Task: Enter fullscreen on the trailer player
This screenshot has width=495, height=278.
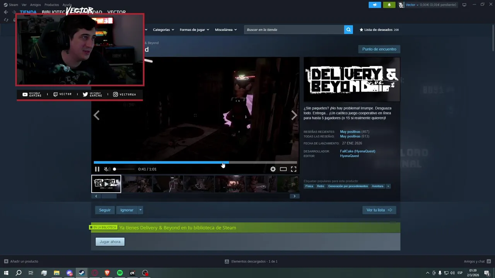Action: (294, 169)
